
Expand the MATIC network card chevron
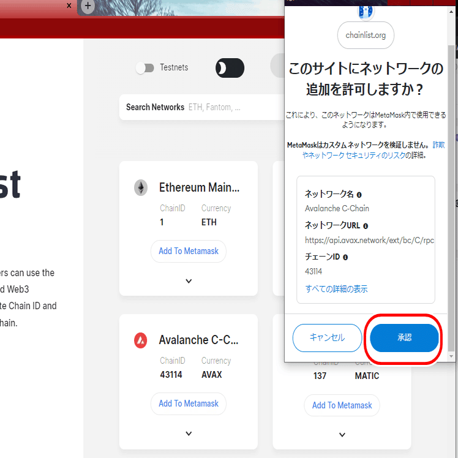(x=342, y=435)
